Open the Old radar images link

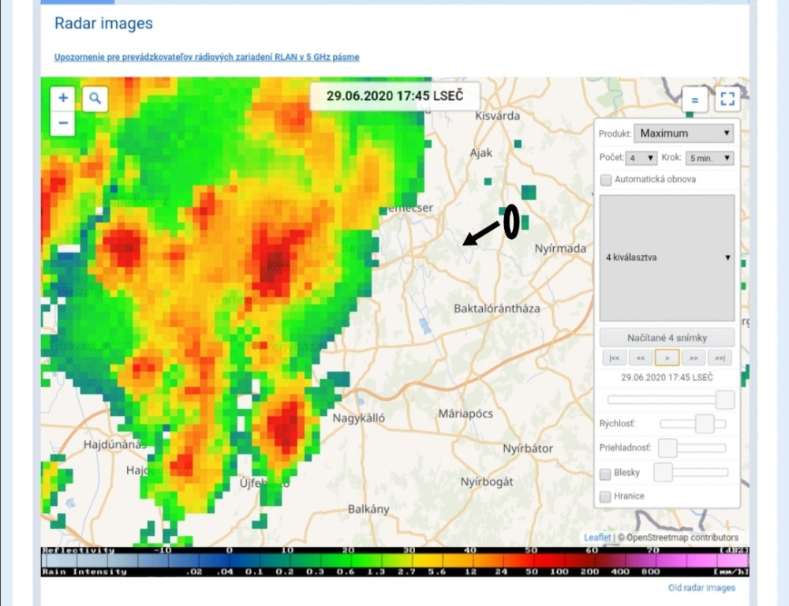[x=701, y=588]
